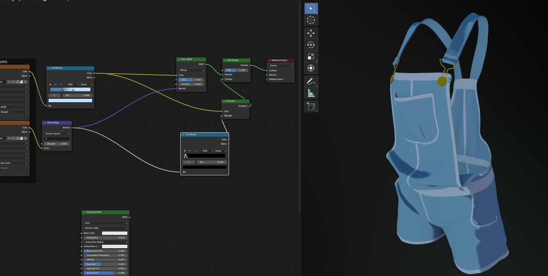The width and height of the screenshot is (548, 276).
Task: Click the Toon BSDF Size field
Action: (191, 80)
